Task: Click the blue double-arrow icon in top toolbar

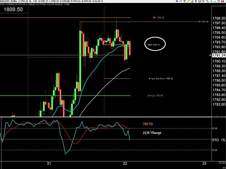Action: (x=177, y=1)
